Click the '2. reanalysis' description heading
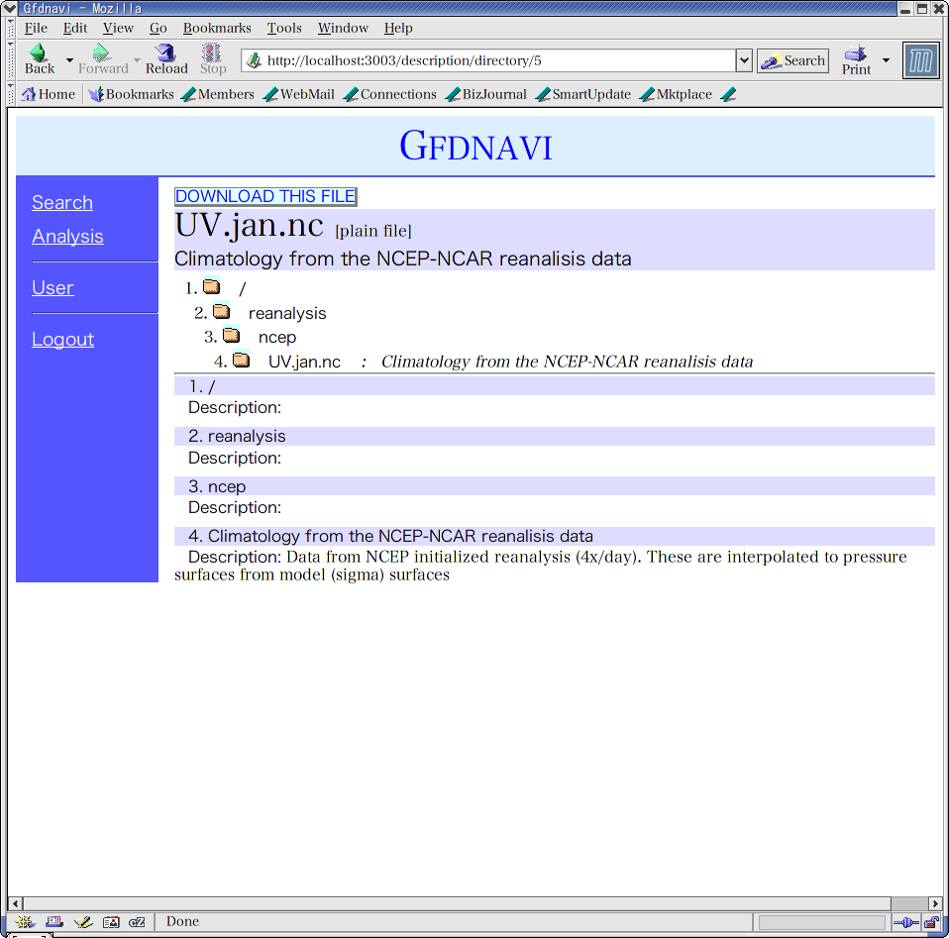 coord(555,437)
